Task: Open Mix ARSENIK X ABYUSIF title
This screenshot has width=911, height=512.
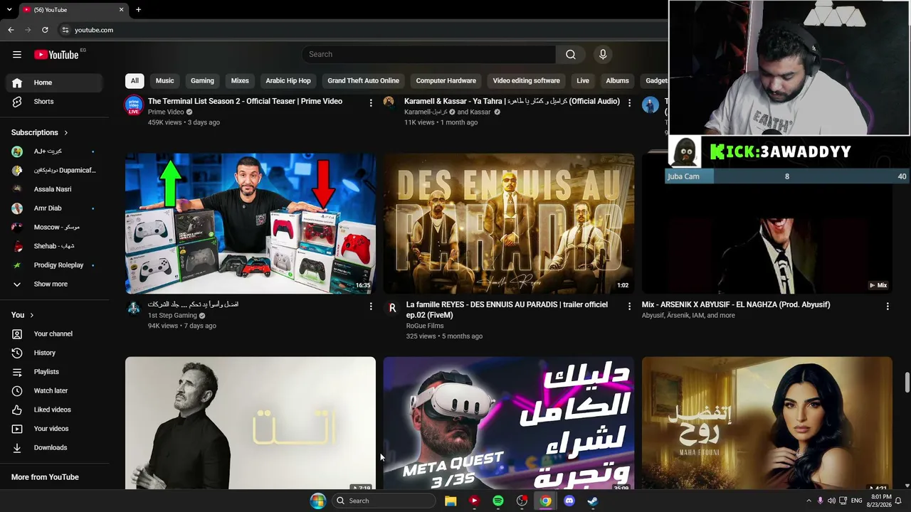Action: click(736, 305)
